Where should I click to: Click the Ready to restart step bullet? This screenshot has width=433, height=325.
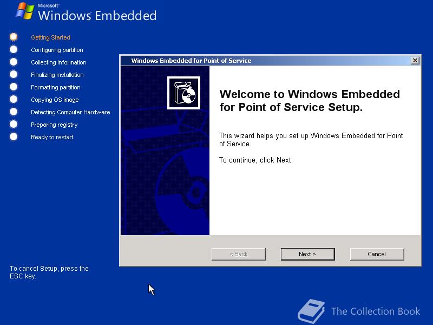[13, 136]
